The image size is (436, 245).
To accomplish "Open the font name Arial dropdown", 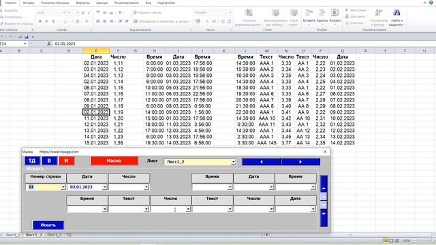I will tap(64, 12).
